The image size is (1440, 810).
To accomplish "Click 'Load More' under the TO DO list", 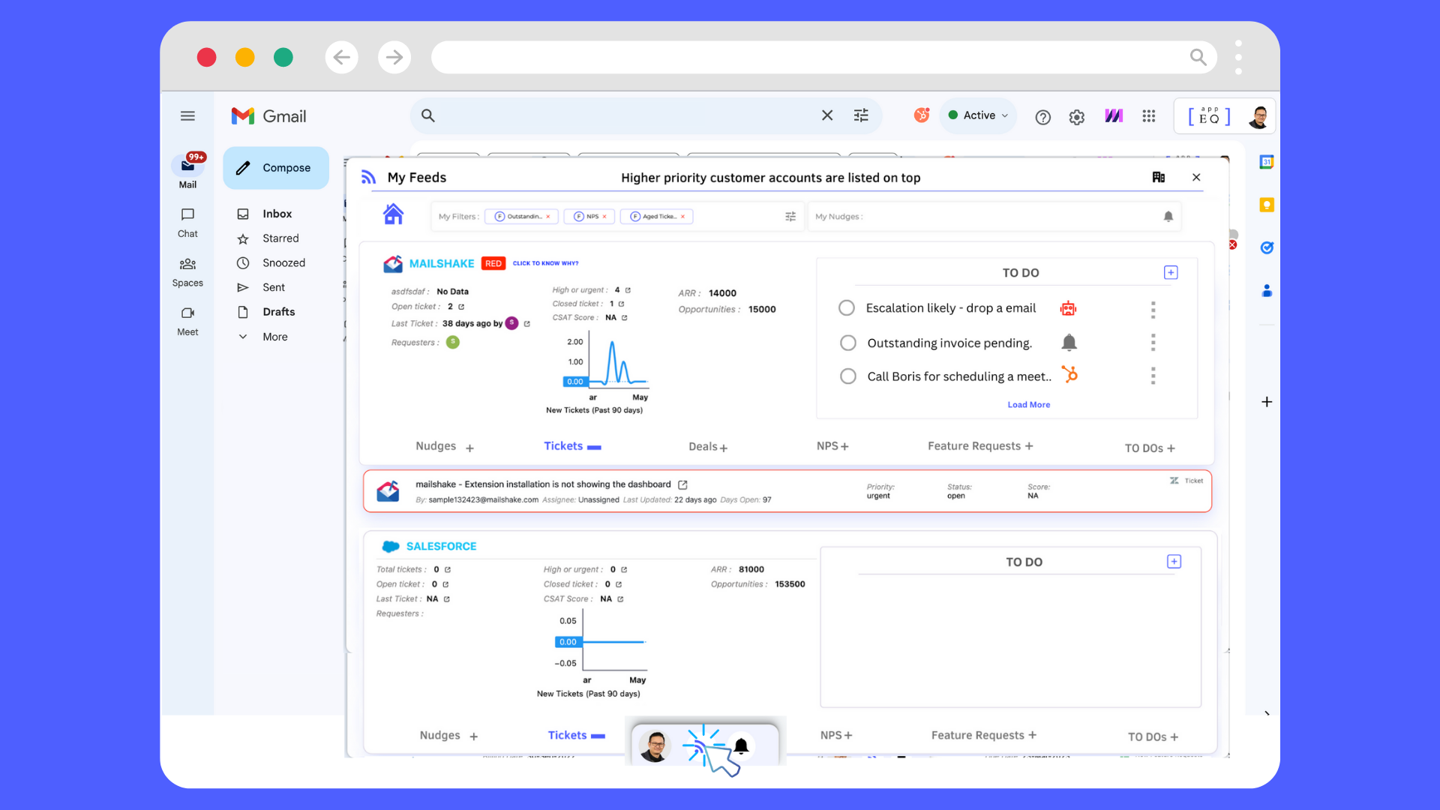I will pos(1028,404).
